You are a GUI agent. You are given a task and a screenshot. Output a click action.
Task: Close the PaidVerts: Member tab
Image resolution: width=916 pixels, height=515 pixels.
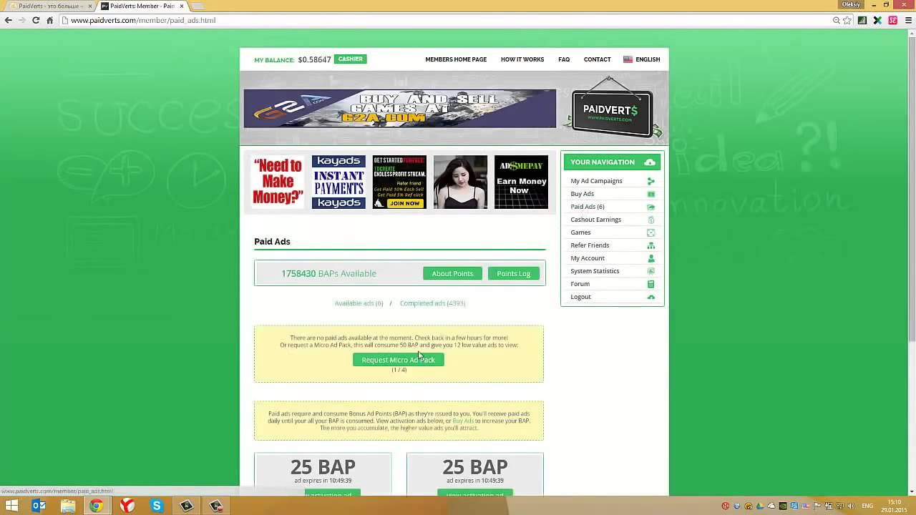[182, 6]
